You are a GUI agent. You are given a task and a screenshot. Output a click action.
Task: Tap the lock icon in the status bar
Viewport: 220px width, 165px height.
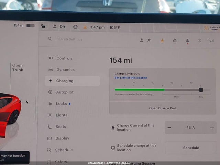[43, 26]
